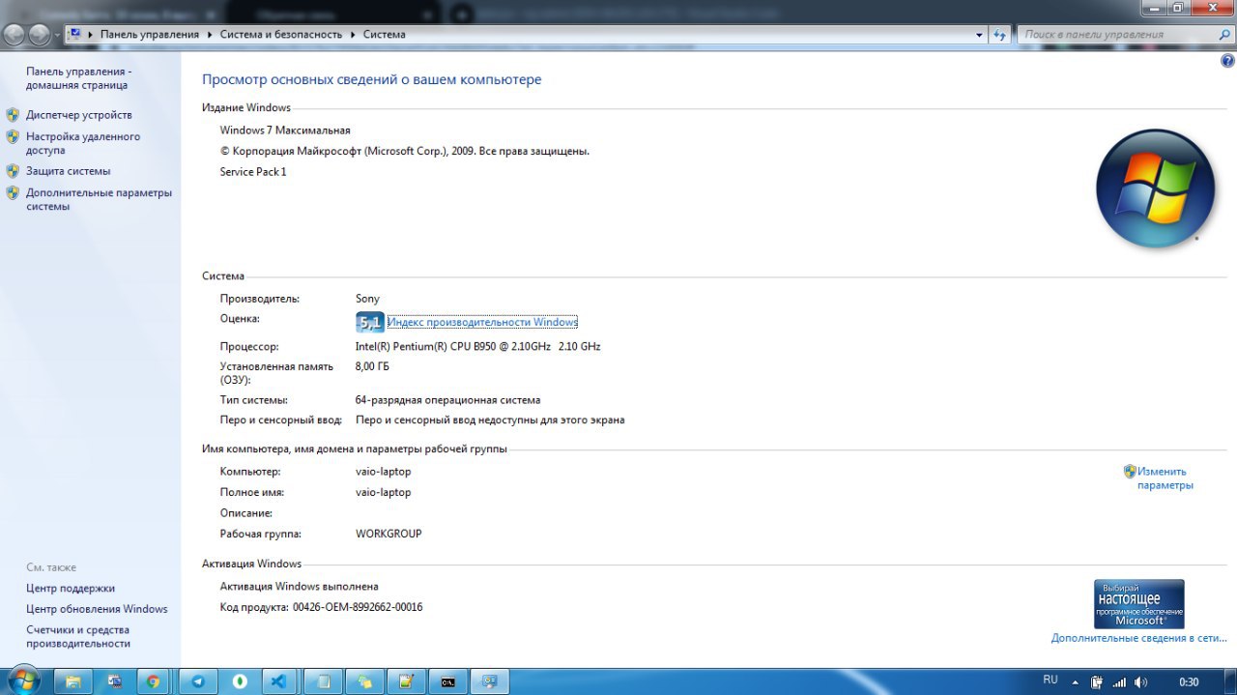Open 'Защита системы' link
1237x695 pixels.
pyautogui.click(x=69, y=171)
